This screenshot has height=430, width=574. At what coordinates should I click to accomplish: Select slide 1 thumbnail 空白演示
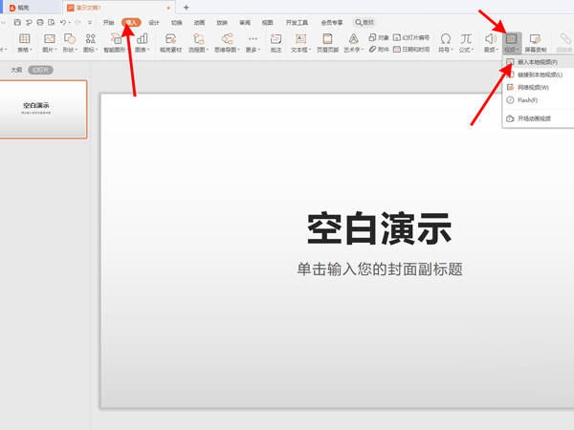pyautogui.click(x=43, y=109)
